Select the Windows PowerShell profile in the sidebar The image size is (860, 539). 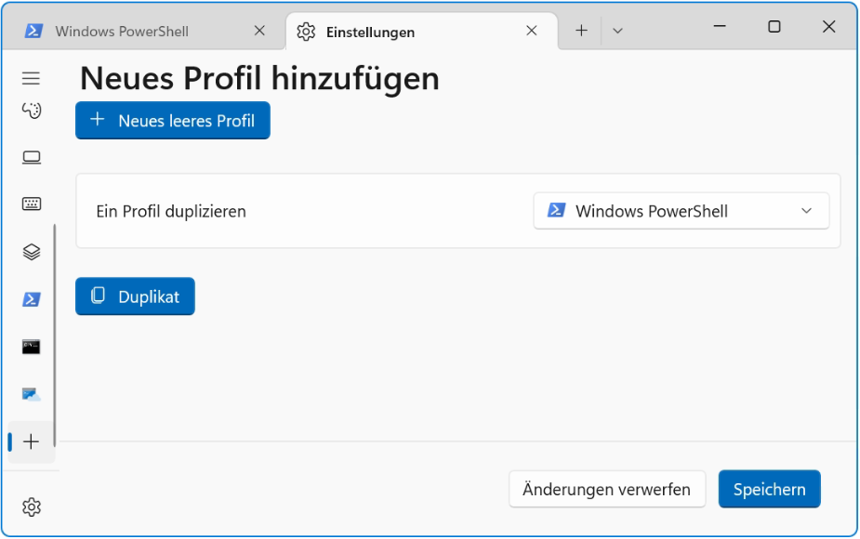click(32, 299)
